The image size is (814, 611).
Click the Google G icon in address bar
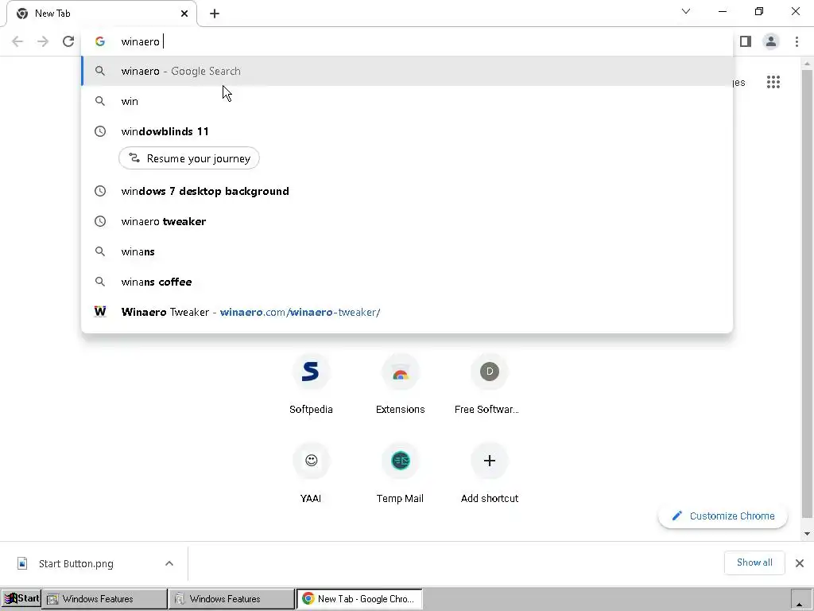100,41
